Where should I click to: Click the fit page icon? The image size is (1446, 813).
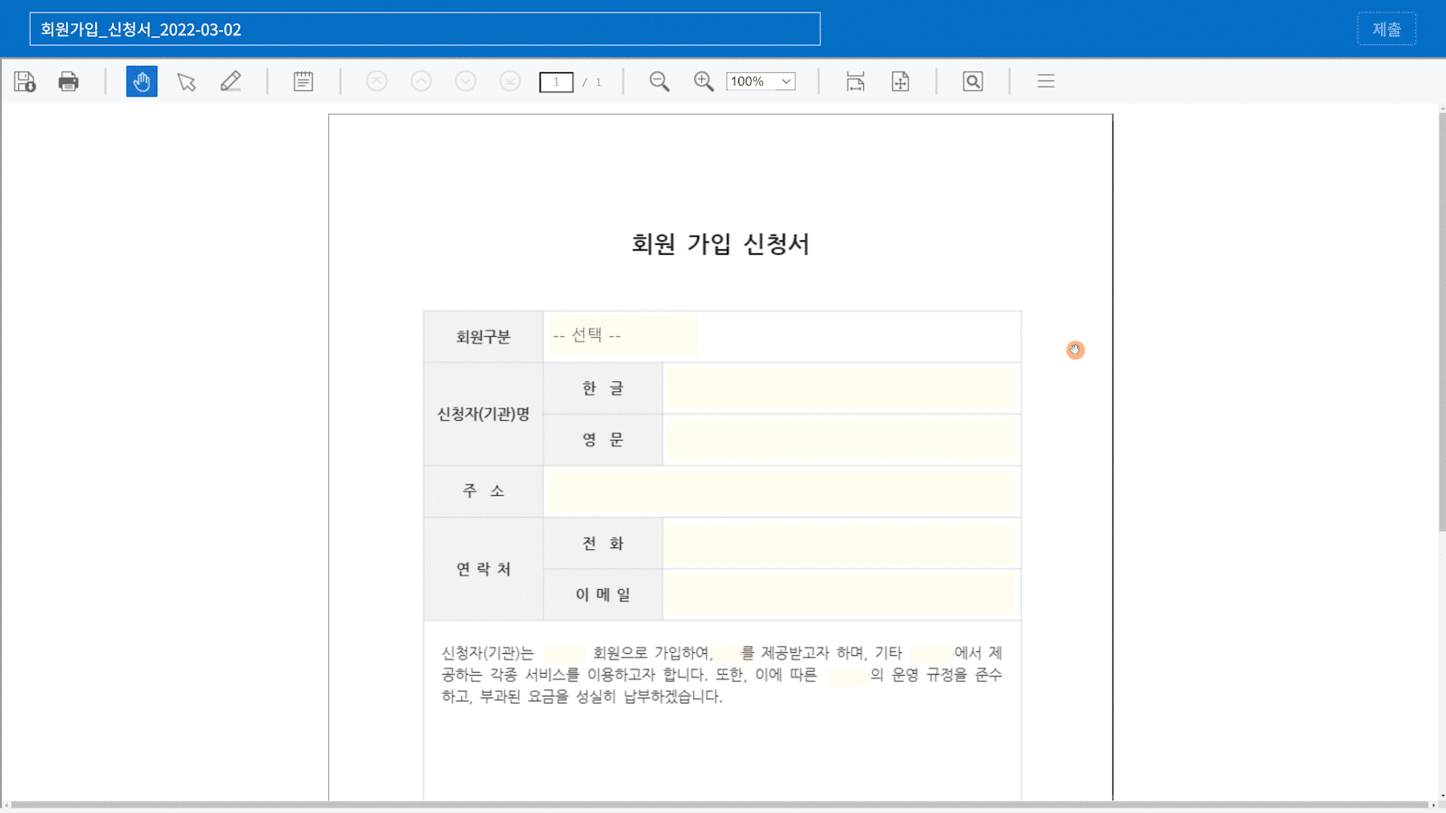tap(900, 81)
